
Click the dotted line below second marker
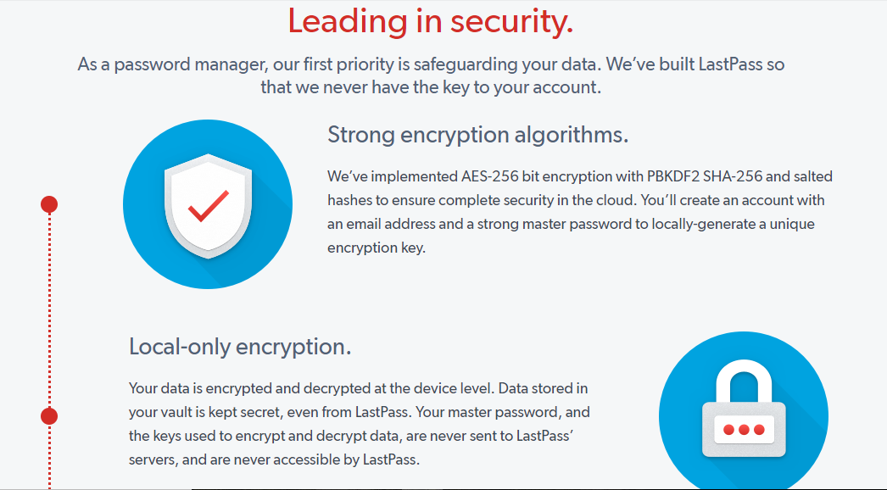[x=49, y=456]
